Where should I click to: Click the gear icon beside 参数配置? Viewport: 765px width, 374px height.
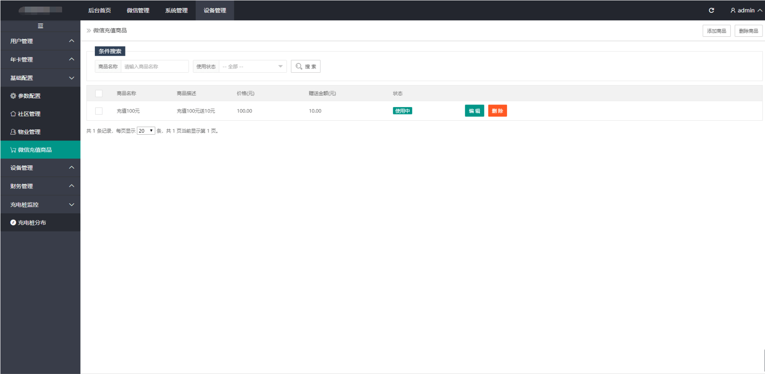[13, 96]
